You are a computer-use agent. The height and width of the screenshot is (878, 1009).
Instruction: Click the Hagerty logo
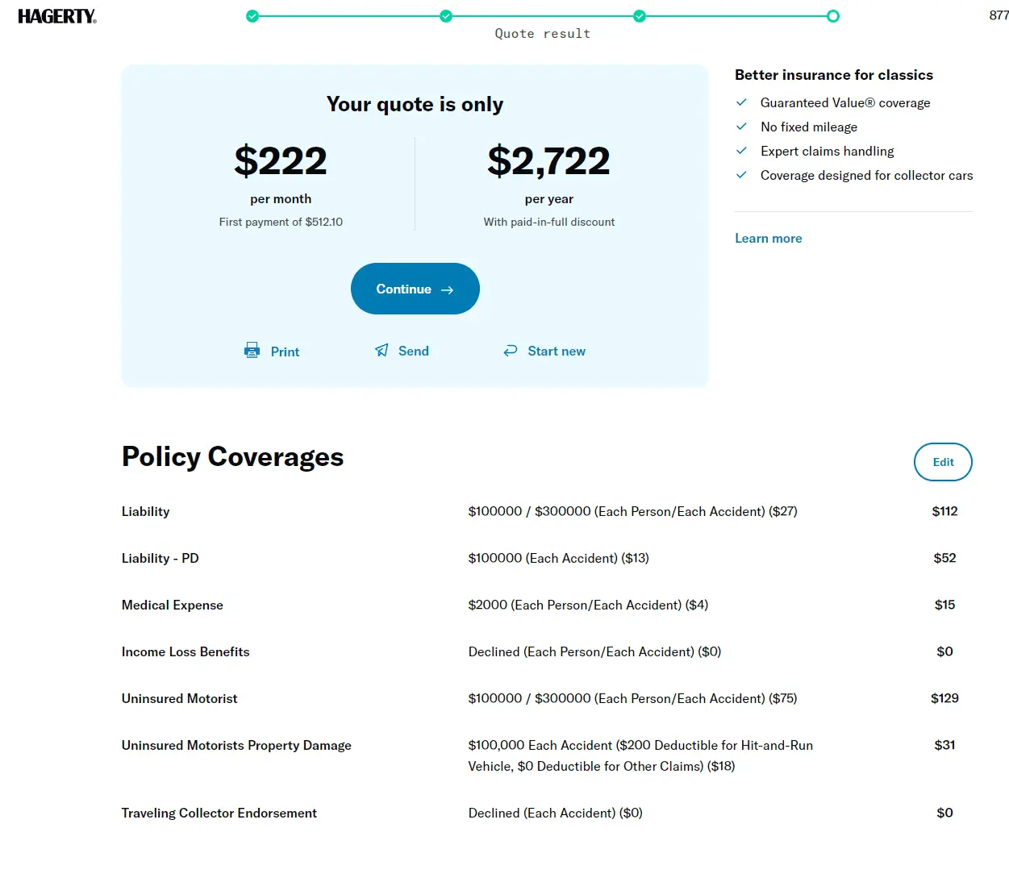tap(56, 16)
